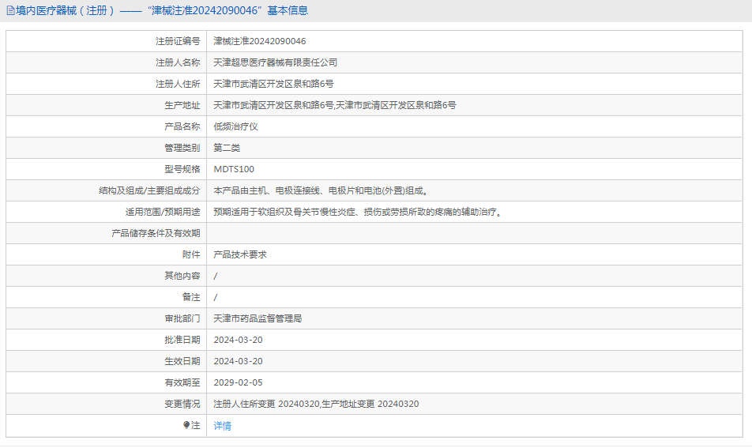Viewport: 752px width, 448px height.
Task: Click the 适用范围/预期用途 label
Action: tap(163, 212)
